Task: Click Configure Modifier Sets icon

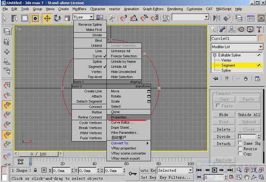Action: click(257, 78)
